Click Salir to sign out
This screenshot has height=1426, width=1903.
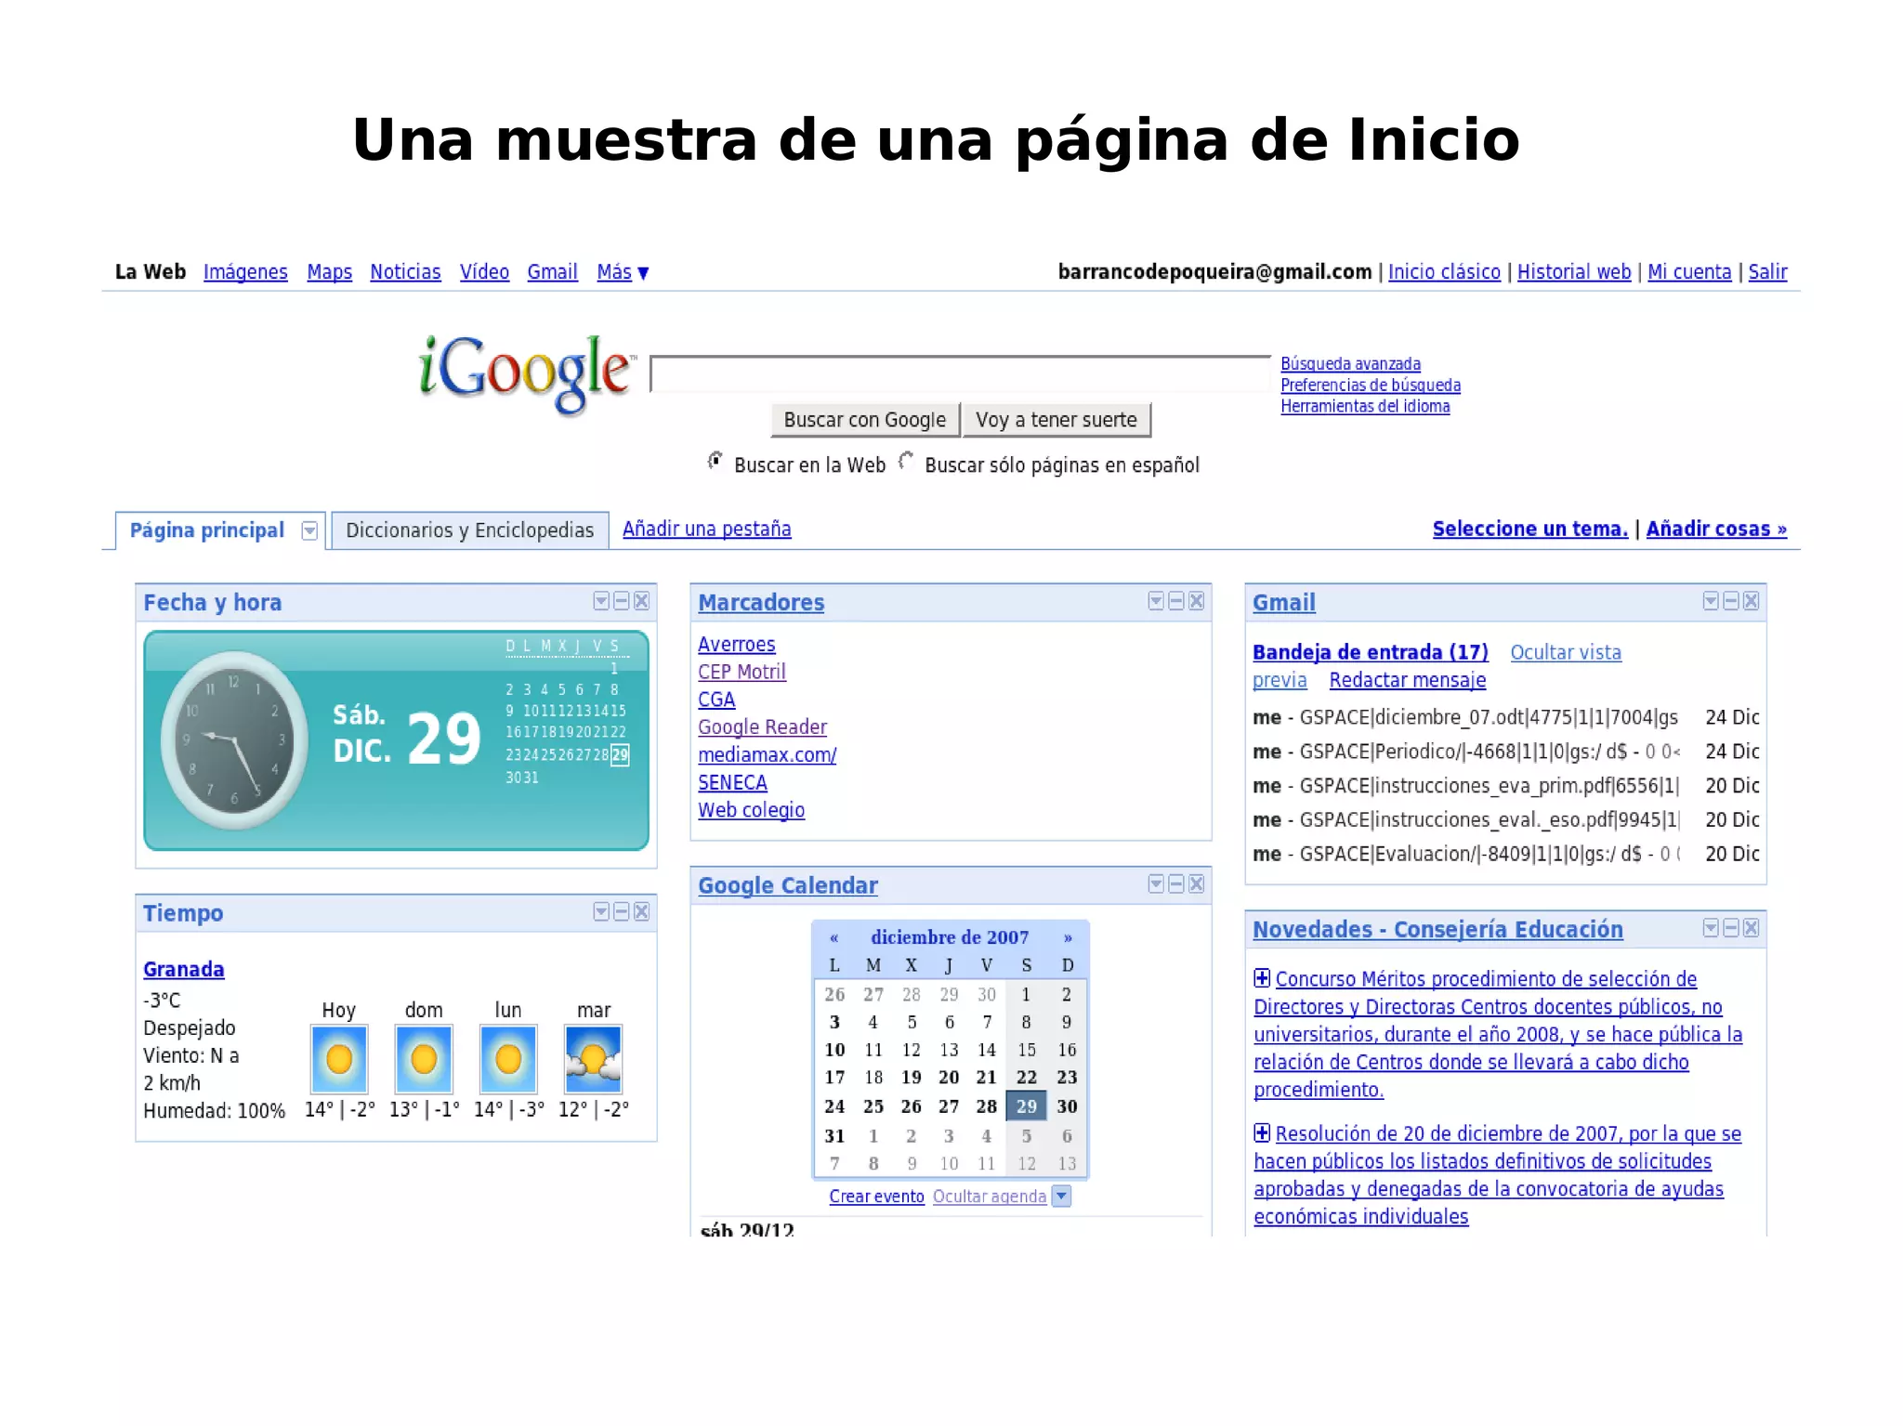[x=1767, y=272]
